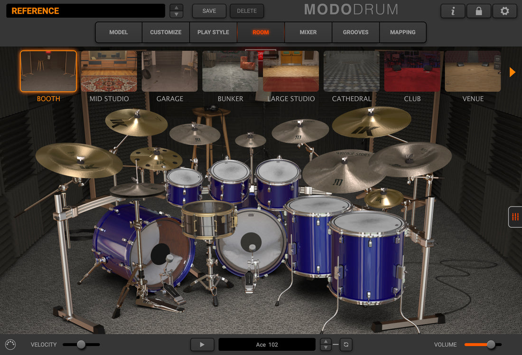Go to the PLAY STYLE tab
The height and width of the screenshot is (355, 522).
tap(213, 32)
